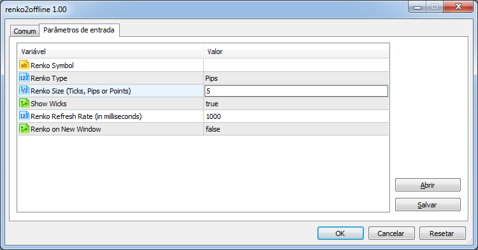Screen dimensions: 478x250
Task: Select the Renko Refresh Rate value 1000
Action: [296, 116]
